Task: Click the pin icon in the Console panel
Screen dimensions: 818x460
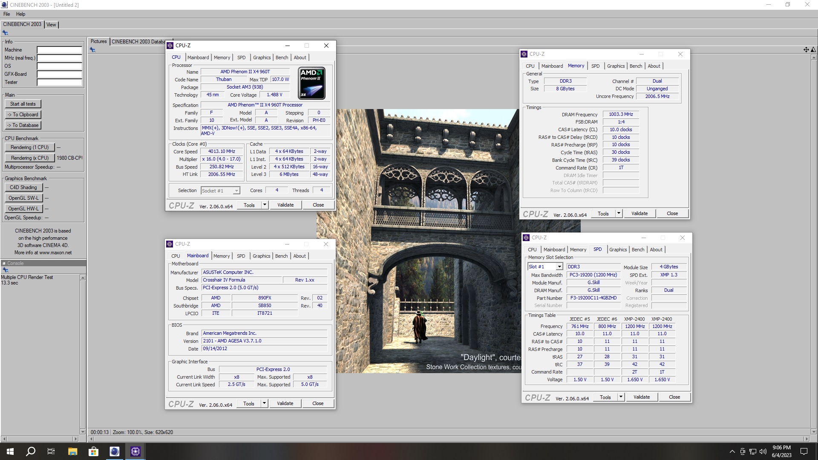Action: click(x=5, y=270)
